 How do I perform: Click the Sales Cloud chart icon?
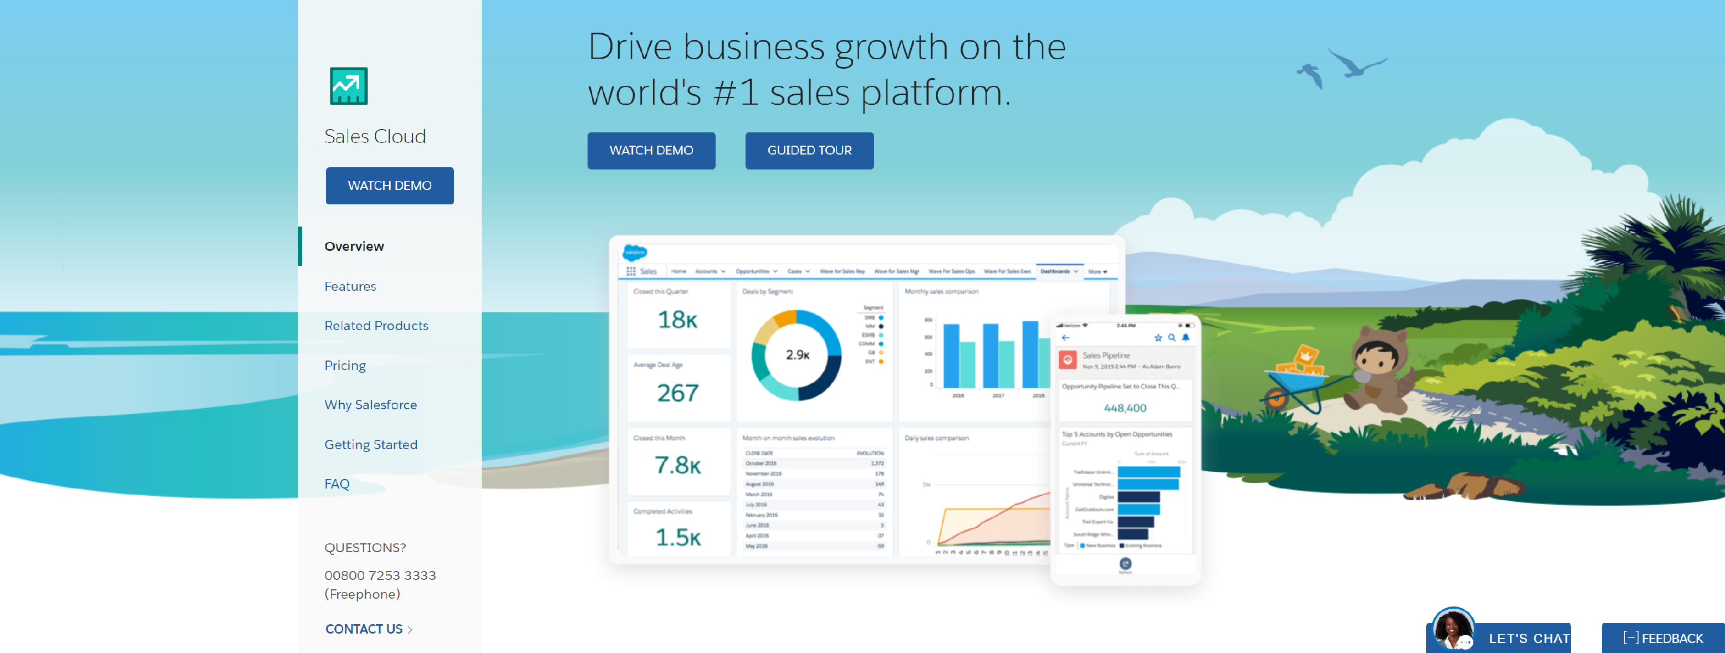tap(348, 86)
